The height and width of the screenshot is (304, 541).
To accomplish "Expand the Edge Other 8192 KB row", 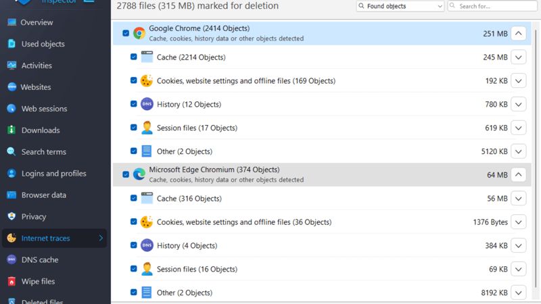I will (518, 293).
